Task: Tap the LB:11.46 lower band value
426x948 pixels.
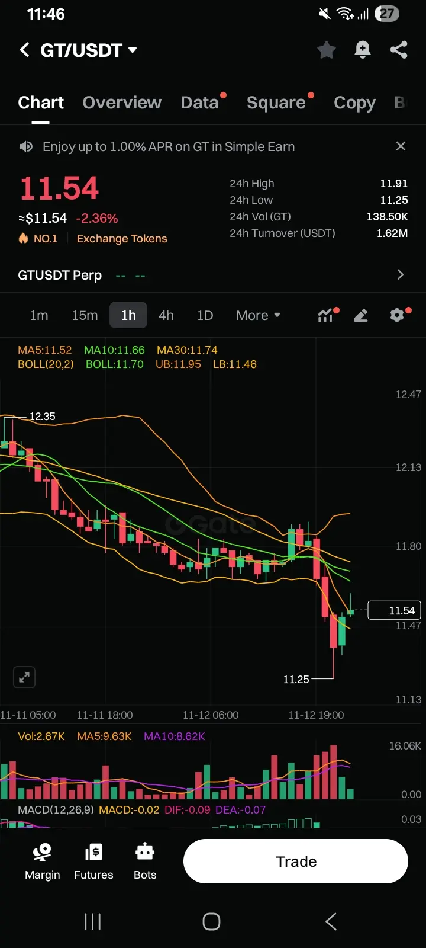Action: [x=235, y=364]
